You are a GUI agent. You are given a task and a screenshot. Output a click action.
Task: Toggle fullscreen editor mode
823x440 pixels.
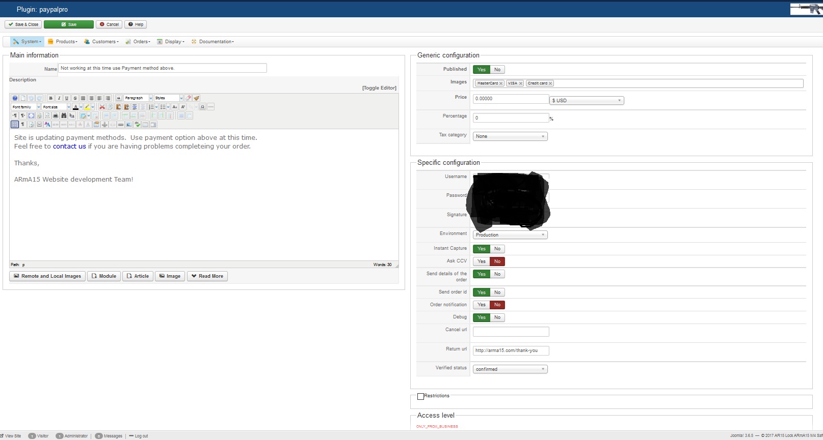point(31,115)
